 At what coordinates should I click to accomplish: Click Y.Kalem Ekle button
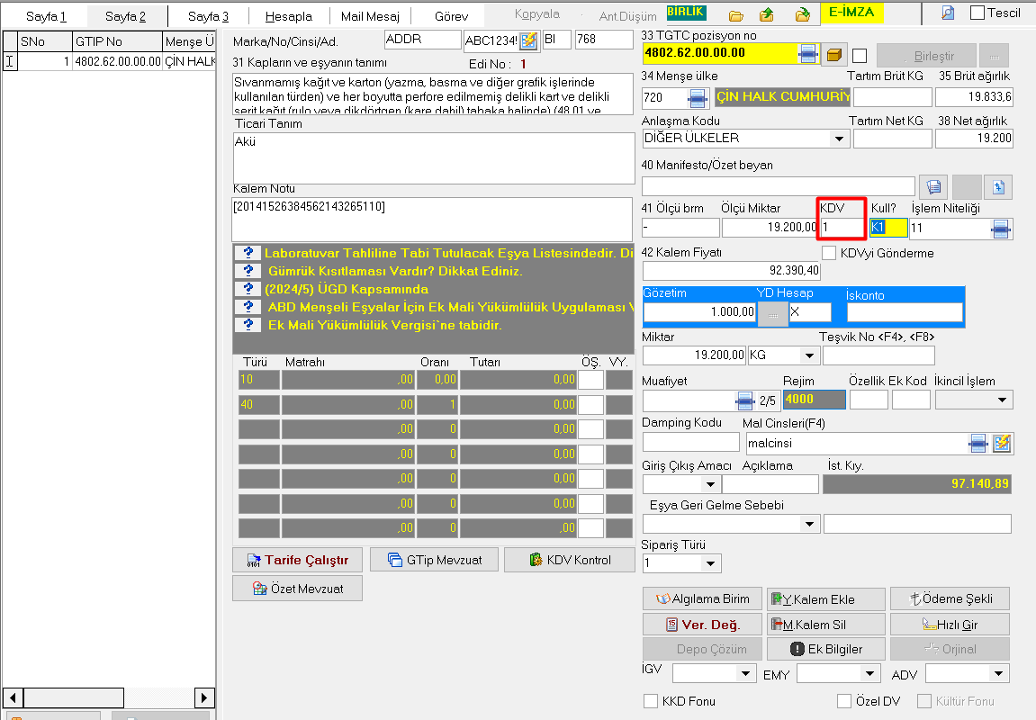point(826,599)
